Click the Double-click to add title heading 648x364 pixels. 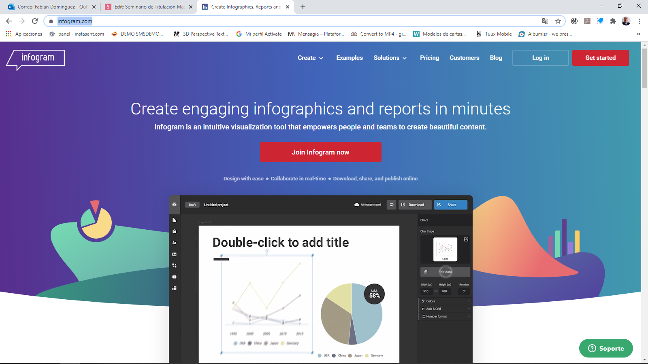[281, 242]
